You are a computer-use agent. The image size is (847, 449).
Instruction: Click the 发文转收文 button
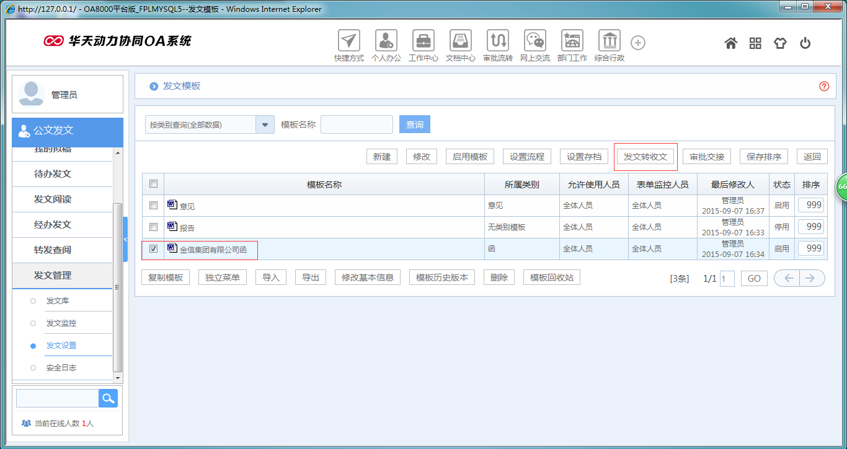(x=645, y=156)
